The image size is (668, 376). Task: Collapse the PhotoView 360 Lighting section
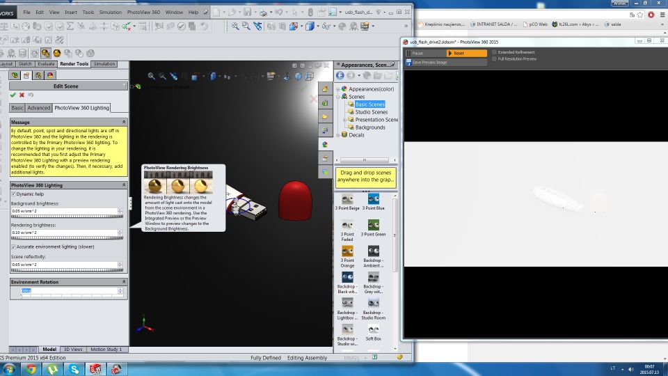coord(124,185)
